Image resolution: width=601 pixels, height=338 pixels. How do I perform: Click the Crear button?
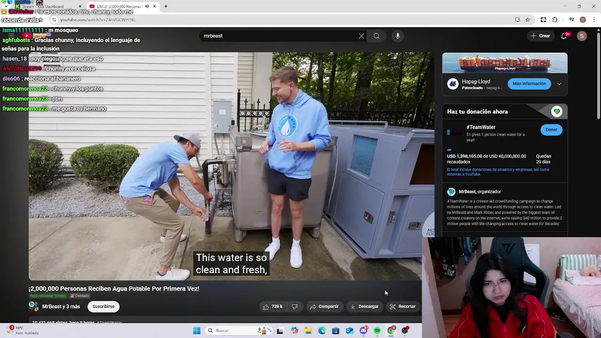[540, 36]
